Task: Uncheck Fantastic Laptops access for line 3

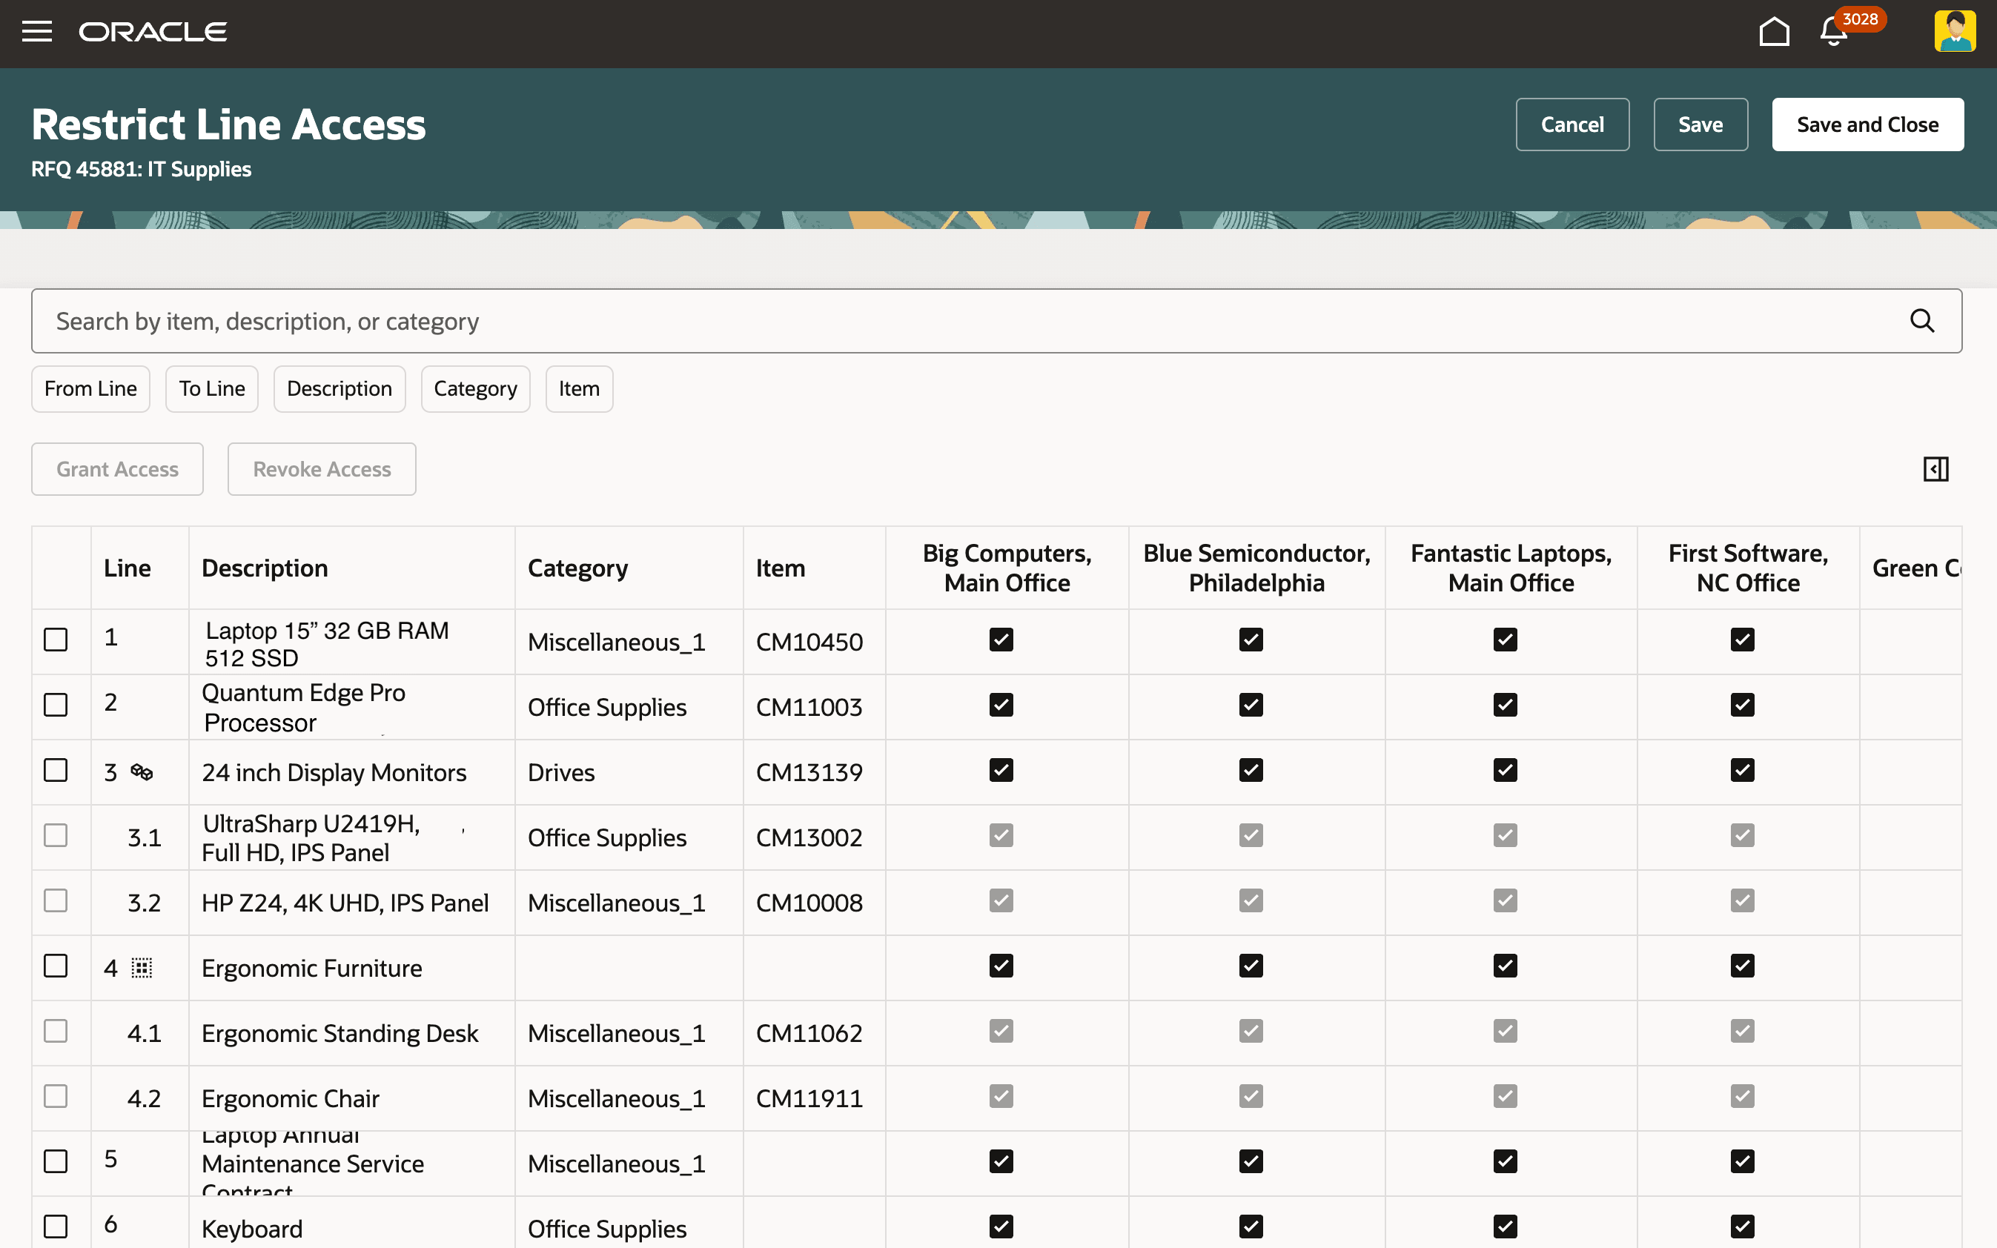Action: (1505, 770)
